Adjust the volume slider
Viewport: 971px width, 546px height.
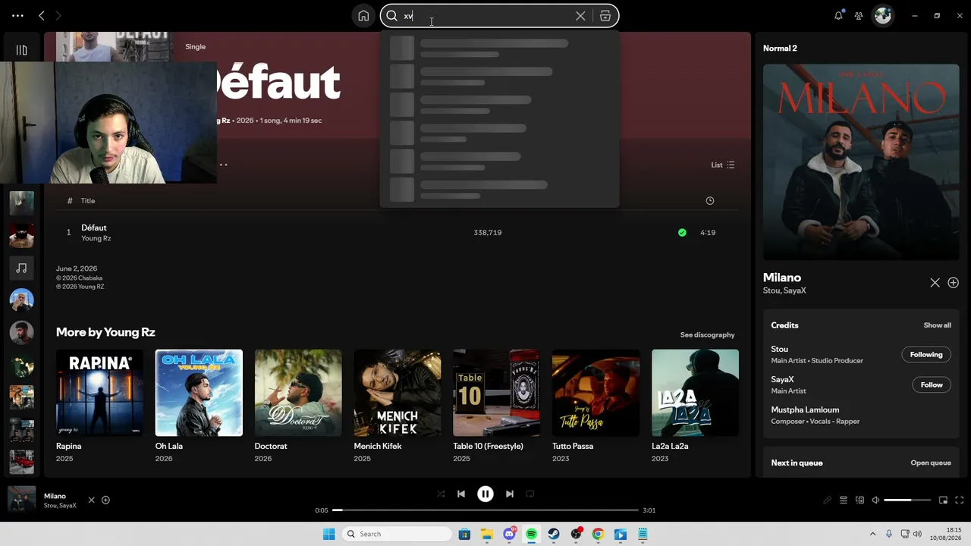coord(907,500)
